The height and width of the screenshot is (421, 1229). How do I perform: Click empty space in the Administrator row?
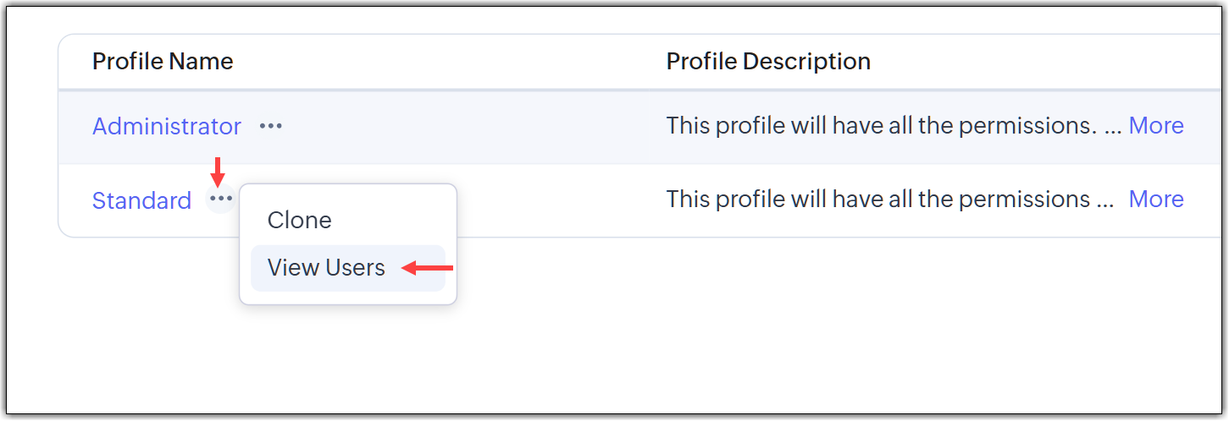coord(474,126)
